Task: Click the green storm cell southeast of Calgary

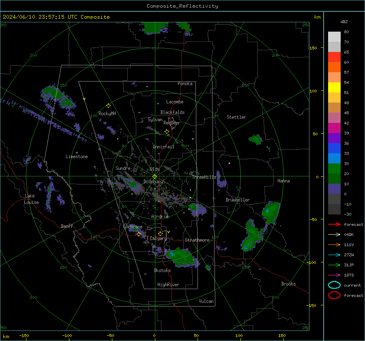Action: tap(182, 257)
